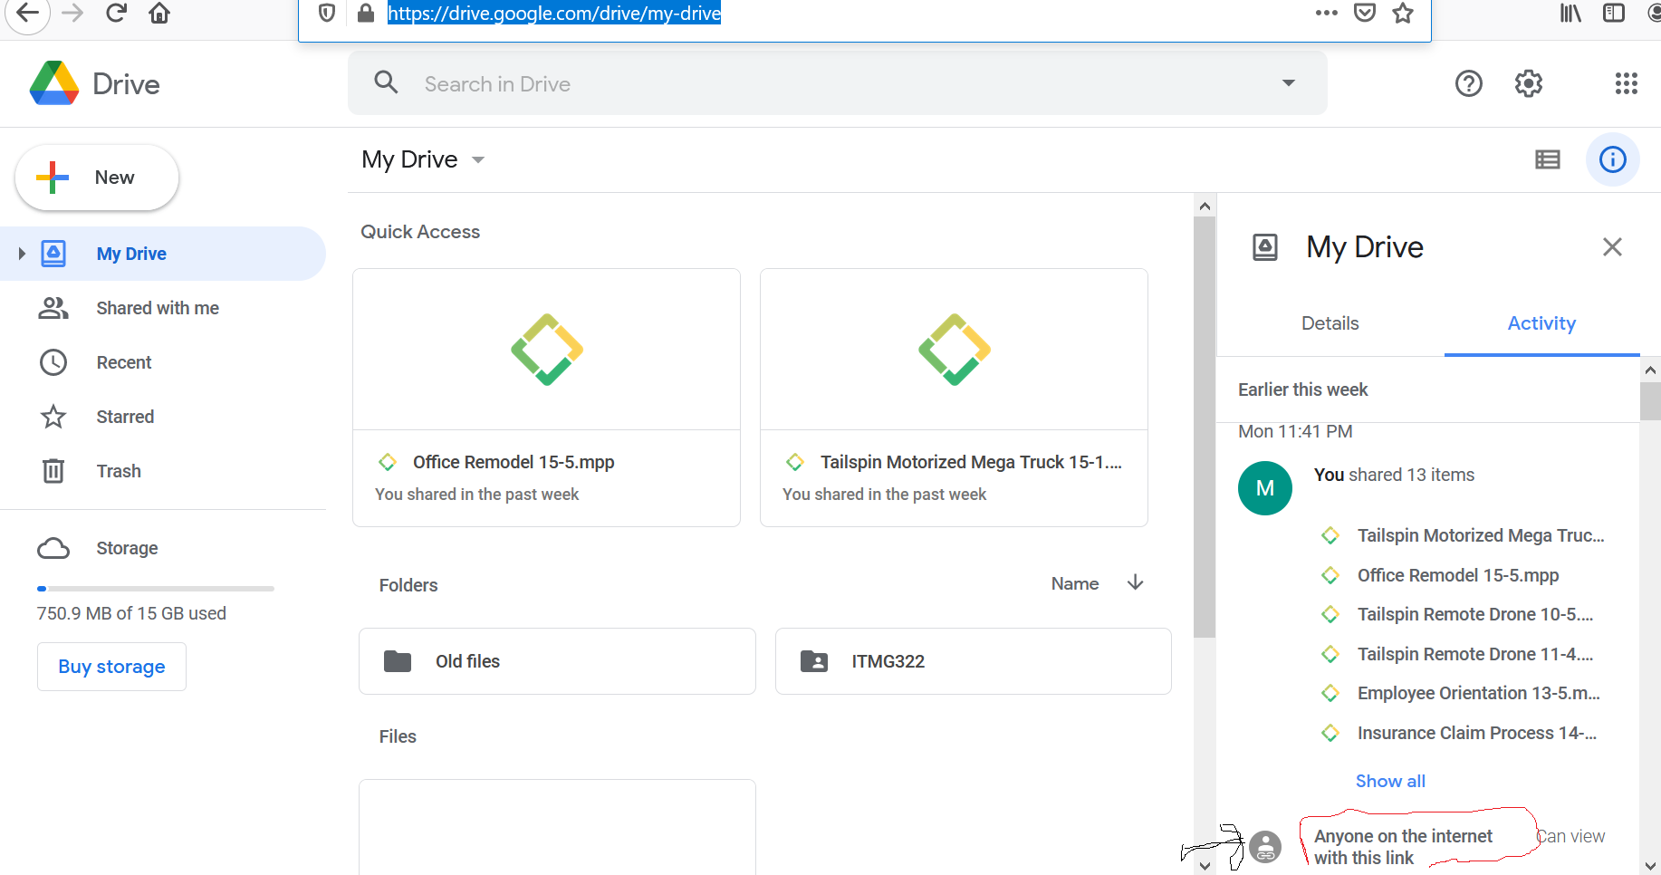
Task: Open the Settings gear icon
Action: pos(1529,83)
